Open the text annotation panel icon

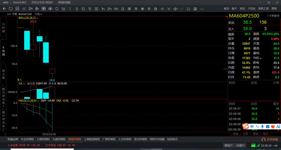(x=195, y=9)
